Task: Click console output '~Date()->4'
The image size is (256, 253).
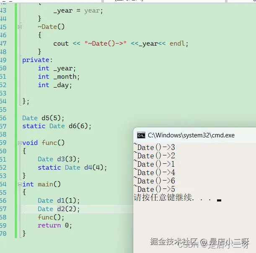Action: coord(155,172)
